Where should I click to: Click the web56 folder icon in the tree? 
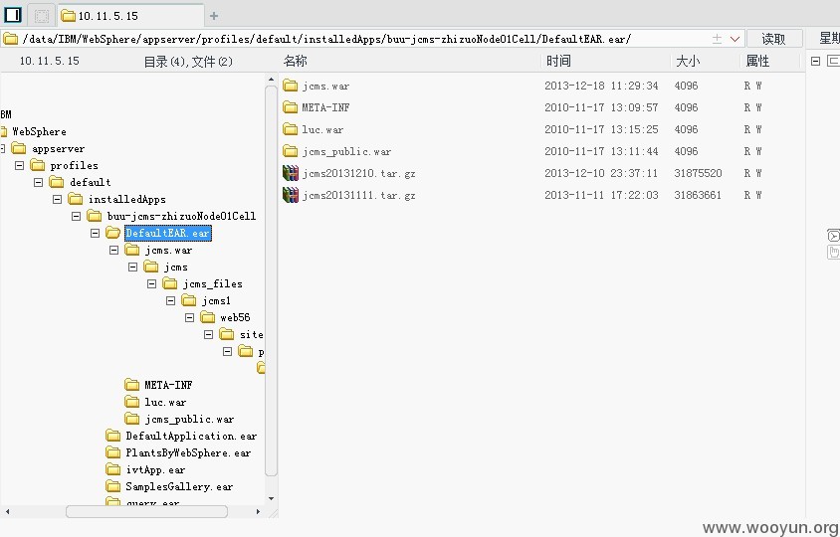tap(208, 317)
